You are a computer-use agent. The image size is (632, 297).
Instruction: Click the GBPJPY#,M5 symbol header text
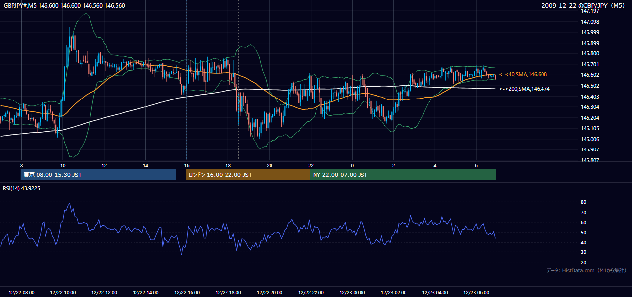click(64, 5)
